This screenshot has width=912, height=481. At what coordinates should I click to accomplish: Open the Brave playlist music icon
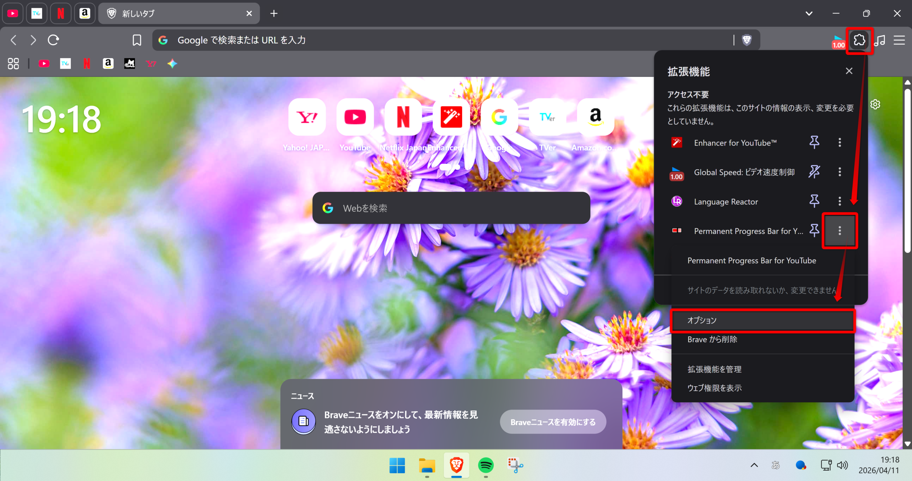pos(880,40)
